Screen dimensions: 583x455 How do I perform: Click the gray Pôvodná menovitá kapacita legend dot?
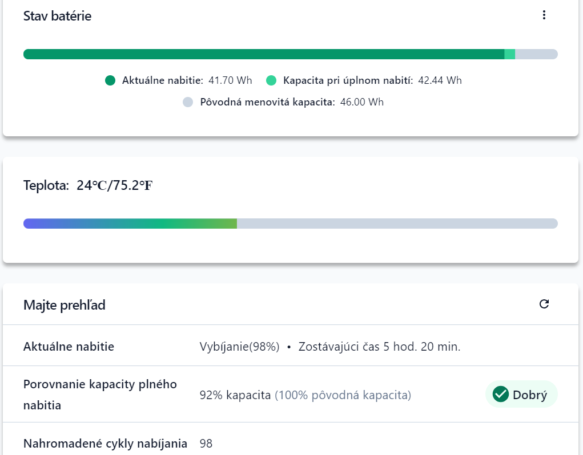188,103
